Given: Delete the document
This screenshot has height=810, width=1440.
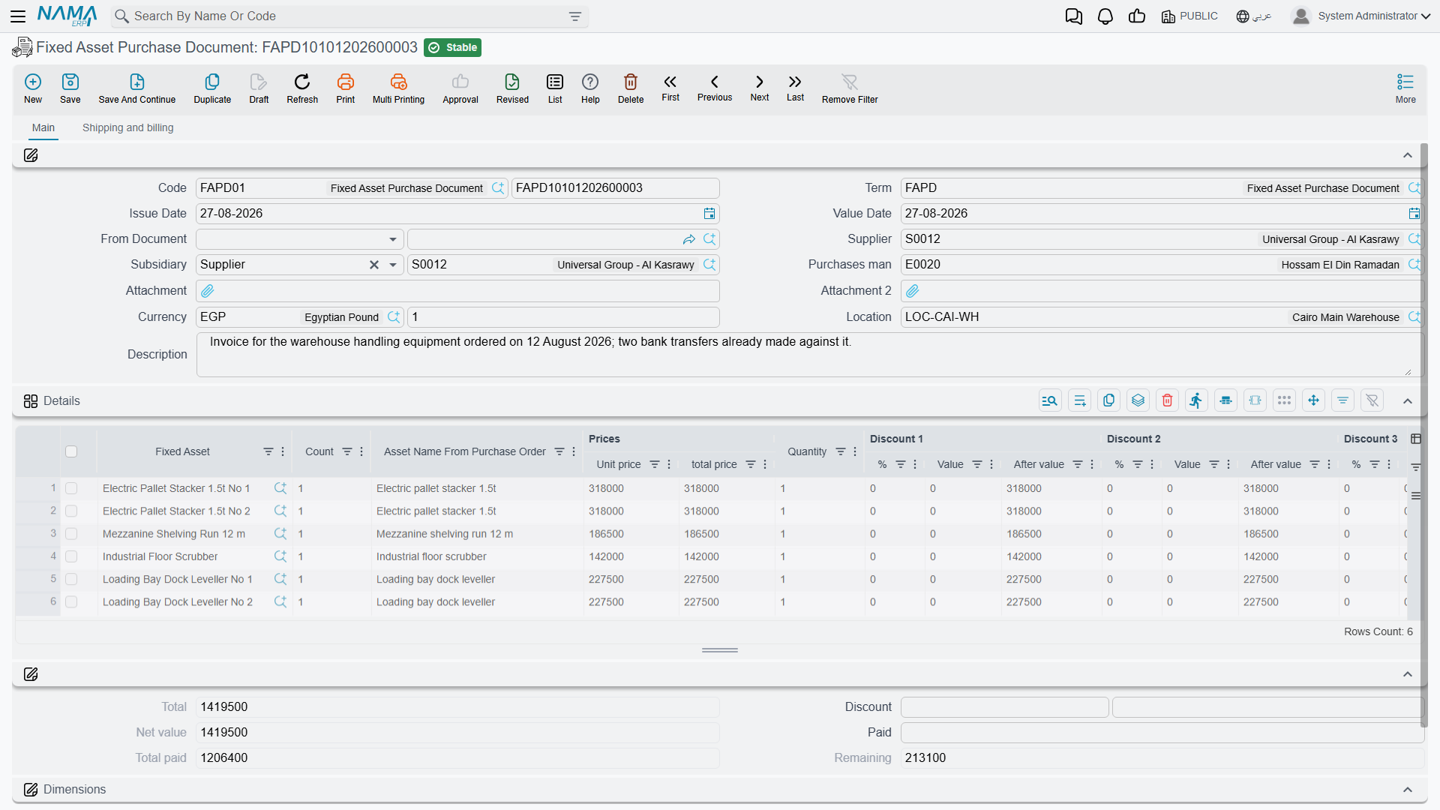Looking at the screenshot, I should [x=631, y=88].
